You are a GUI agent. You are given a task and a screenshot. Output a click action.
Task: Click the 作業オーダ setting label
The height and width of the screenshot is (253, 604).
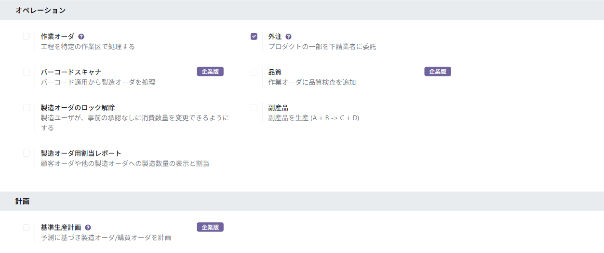point(57,37)
